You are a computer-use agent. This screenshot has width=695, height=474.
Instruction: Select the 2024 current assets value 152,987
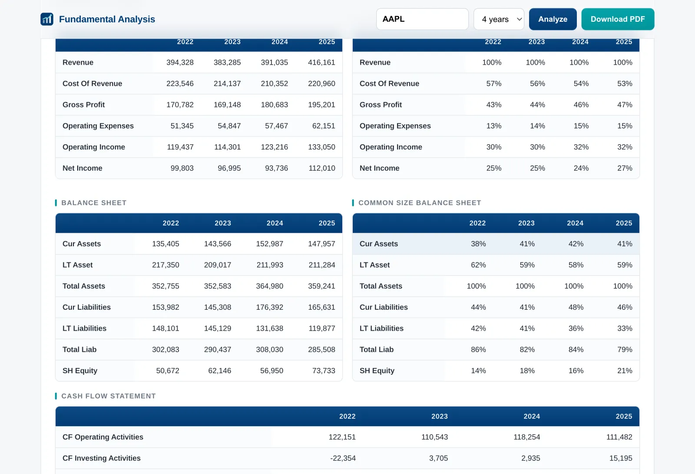[269, 244]
